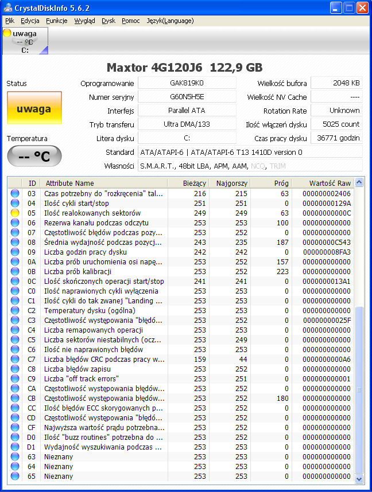Click the blue status icon of attribute C7

coord(15,360)
